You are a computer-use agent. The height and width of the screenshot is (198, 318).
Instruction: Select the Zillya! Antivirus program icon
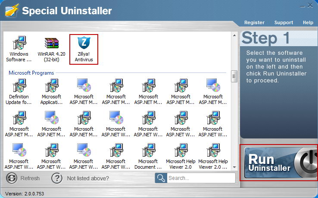click(x=84, y=49)
